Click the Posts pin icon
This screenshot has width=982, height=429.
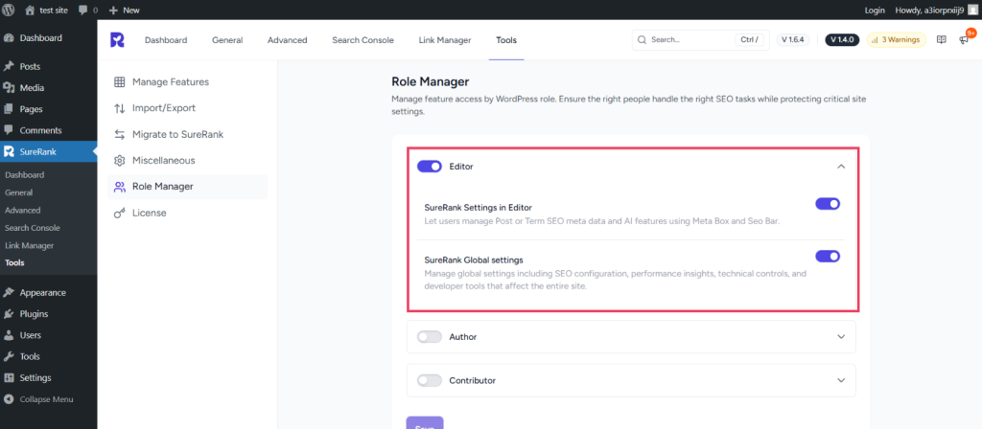click(9, 66)
